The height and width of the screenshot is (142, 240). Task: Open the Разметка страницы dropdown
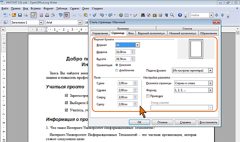(211, 83)
